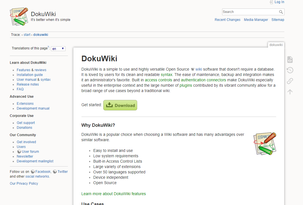Click 'Built-in Access Control Lists' list item

click(x=117, y=162)
